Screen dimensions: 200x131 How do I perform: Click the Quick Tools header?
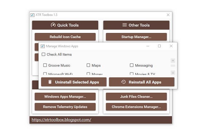pos(65,25)
